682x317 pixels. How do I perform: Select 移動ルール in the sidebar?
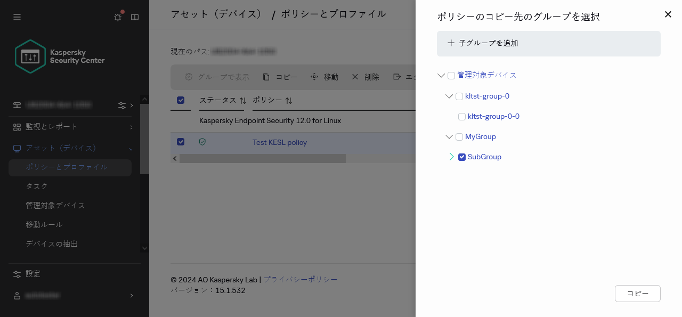pyautogui.click(x=43, y=224)
